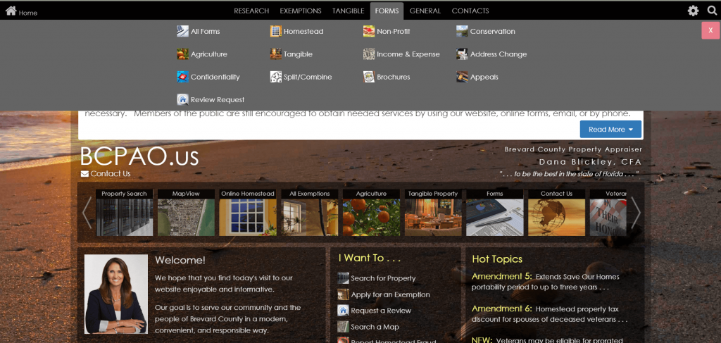Open the TANGIBLE menu
Viewport: 721px width, 343px height.
[348, 11]
